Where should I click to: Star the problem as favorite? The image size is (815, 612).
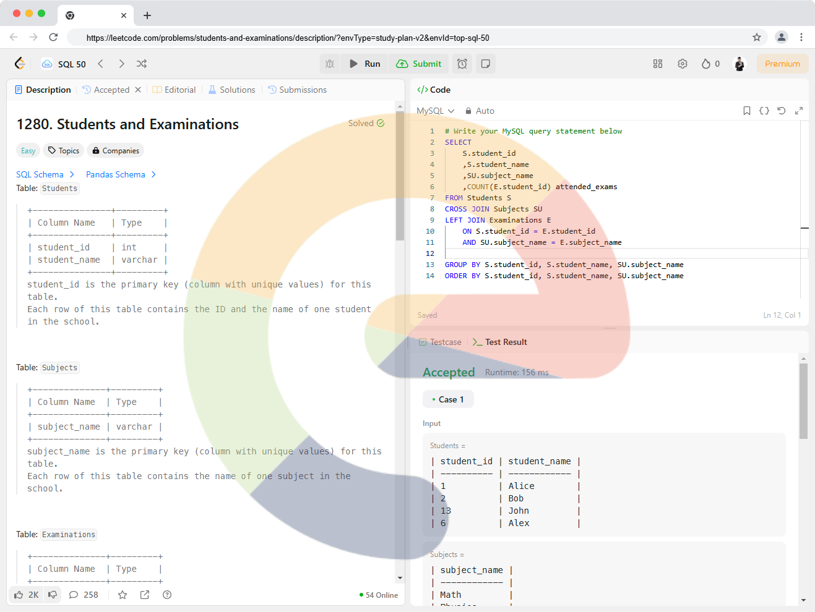123,595
